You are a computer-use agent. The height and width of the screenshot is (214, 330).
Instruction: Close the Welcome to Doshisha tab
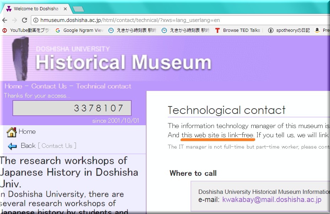pyautogui.click(x=65, y=9)
